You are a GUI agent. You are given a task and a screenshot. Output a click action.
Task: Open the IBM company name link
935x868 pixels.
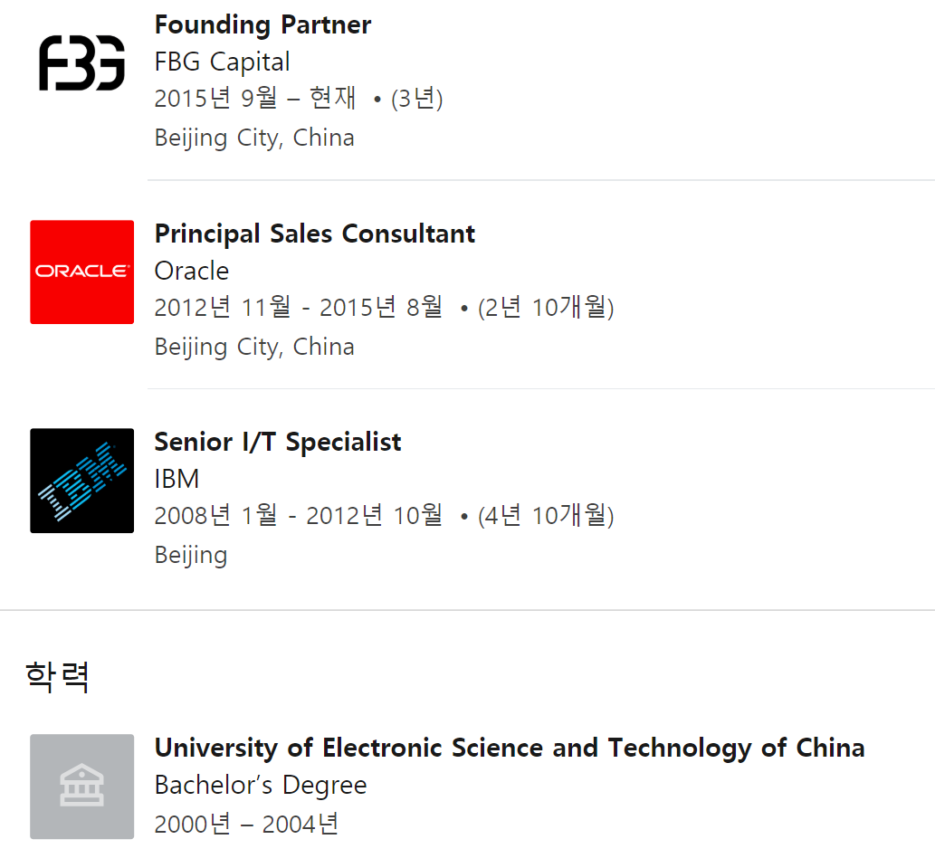click(x=177, y=480)
